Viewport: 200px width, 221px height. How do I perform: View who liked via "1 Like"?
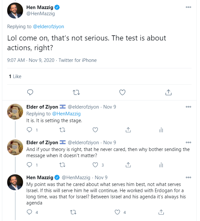15,76
